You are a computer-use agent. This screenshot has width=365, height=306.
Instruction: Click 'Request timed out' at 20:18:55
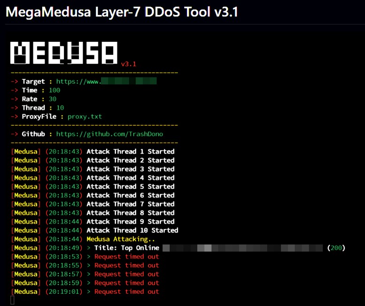tap(127, 266)
